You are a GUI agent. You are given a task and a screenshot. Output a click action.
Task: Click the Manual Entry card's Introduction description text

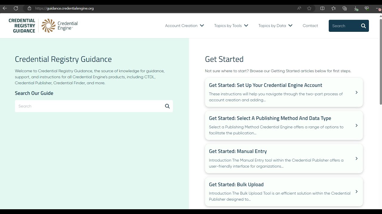(276, 163)
